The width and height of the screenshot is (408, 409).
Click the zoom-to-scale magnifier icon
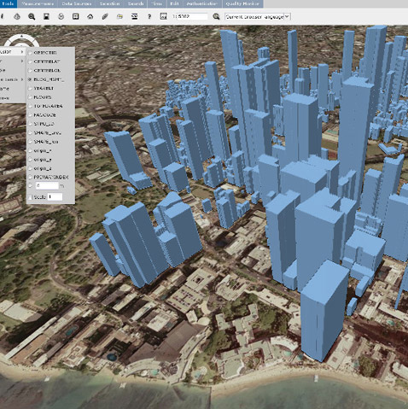(x=216, y=16)
